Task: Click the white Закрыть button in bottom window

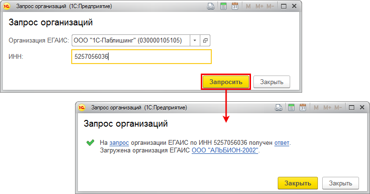Action: pyautogui.click(x=340, y=183)
